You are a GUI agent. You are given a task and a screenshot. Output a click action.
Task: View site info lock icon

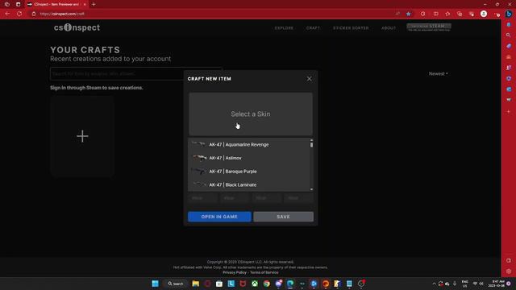(x=34, y=14)
